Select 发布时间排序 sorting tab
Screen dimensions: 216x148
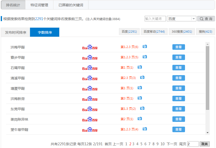(16, 32)
